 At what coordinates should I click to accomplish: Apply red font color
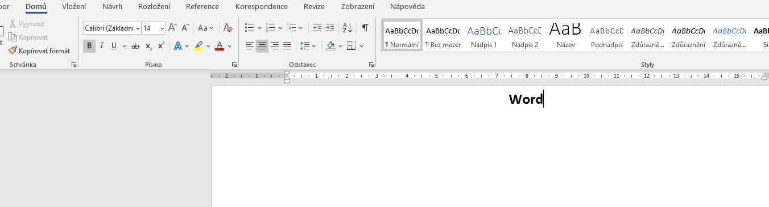click(220, 46)
